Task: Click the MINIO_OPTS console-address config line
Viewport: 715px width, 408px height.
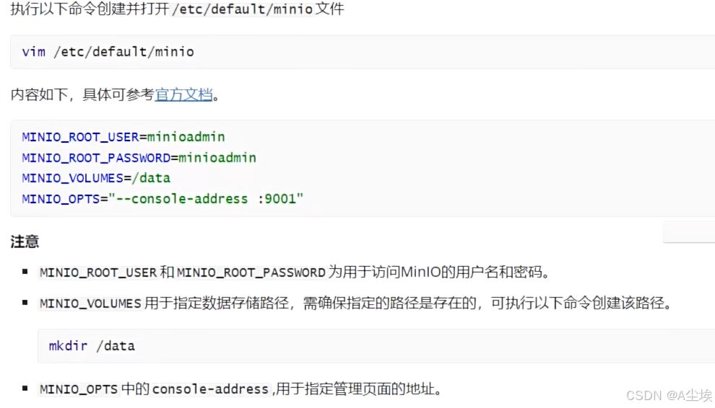Action: click(162, 198)
